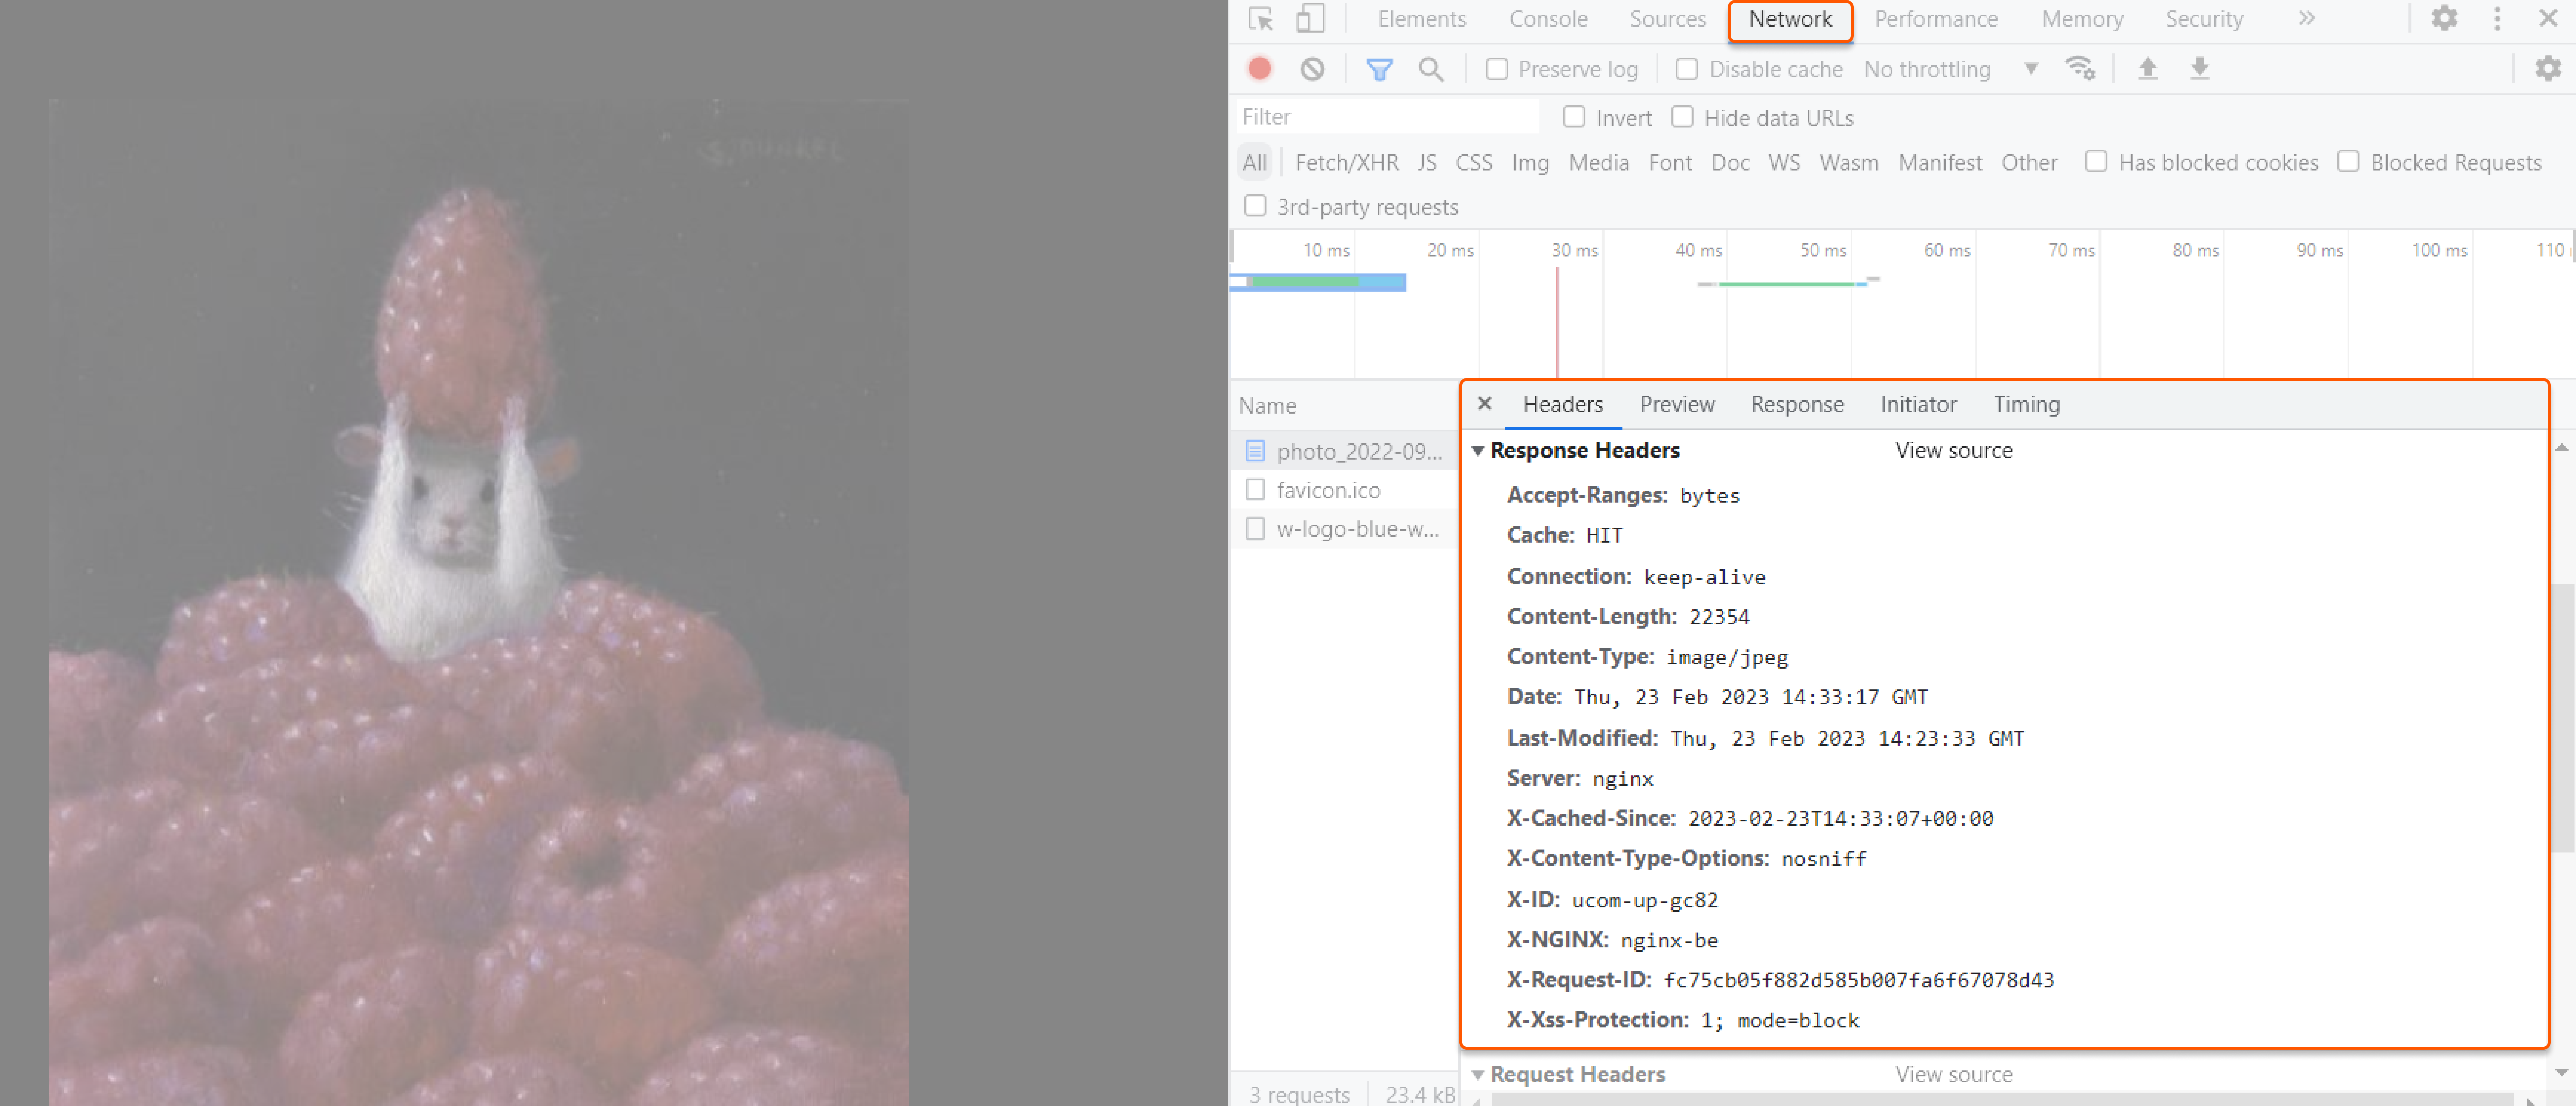Open the Preview tab

pyautogui.click(x=1677, y=404)
